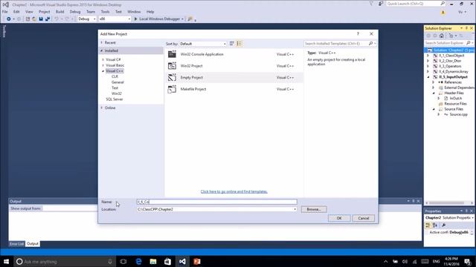This screenshot has width=476, height=267.
Task: Open File Explorer from the taskbar
Action: [153, 262]
